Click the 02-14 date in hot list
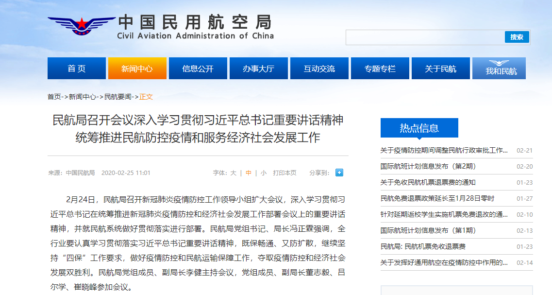This screenshot has width=552, height=295. pyautogui.click(x=524, y=262)
